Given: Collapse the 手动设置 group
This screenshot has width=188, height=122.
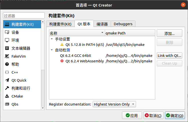Looking at the screenshot, I should pos(52,39).
